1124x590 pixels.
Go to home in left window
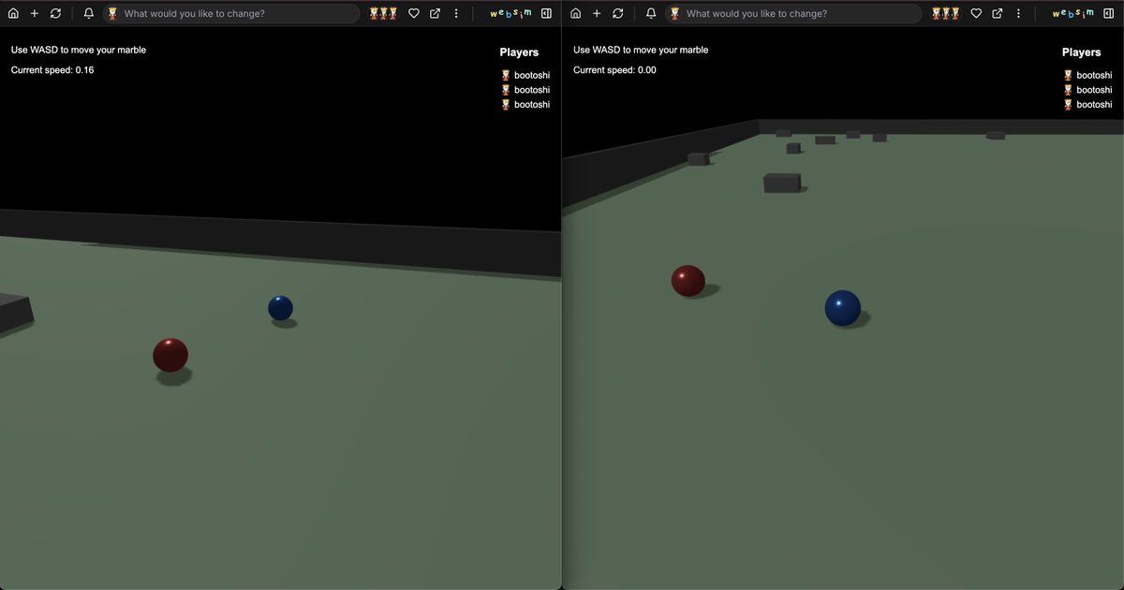(x=13, y=14)
